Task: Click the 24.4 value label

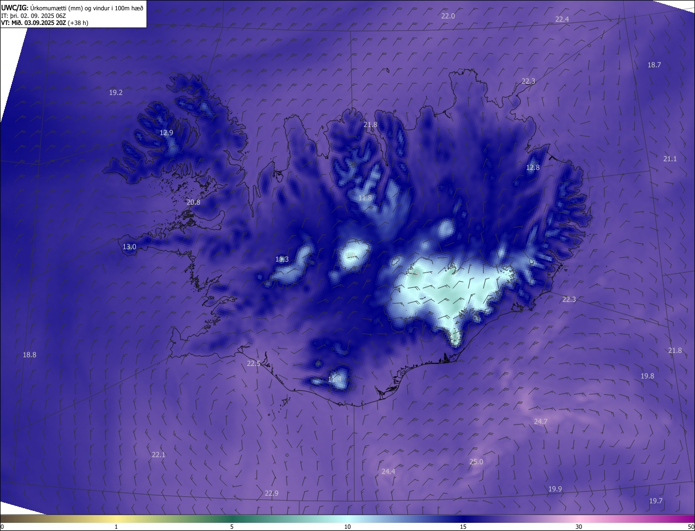Action: click(x=388, y=471)
